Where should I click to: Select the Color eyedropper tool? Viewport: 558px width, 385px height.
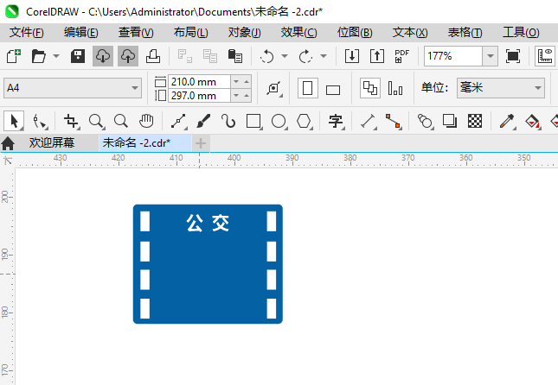508,122
